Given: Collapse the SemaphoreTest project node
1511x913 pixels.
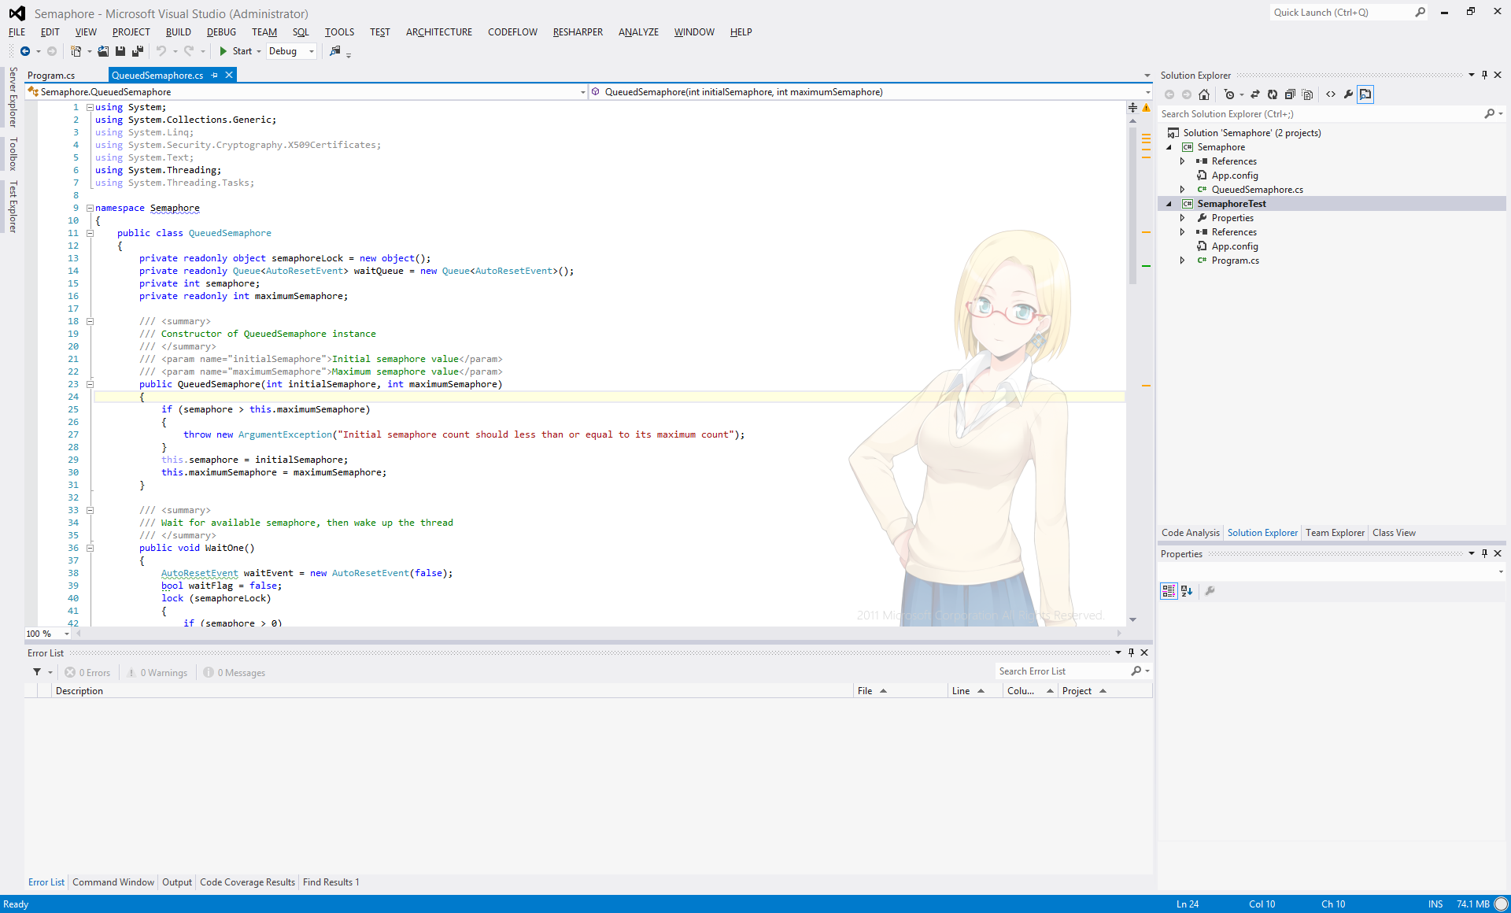Looking at the screenshot, I should (x=1169, y=204).
